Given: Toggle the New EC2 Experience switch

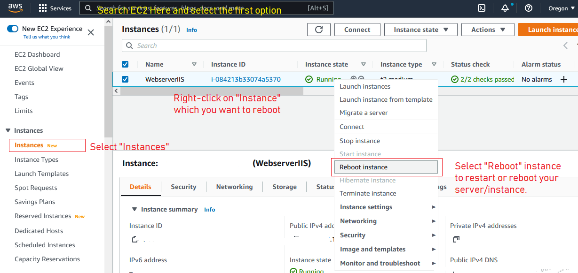Looking at the screenshot, I should click(13, 29).
